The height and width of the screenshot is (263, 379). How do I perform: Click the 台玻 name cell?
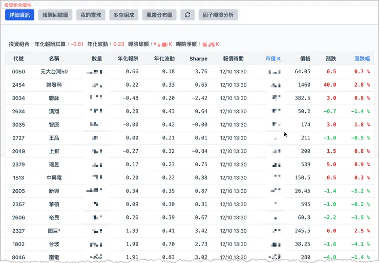[54, 245]
